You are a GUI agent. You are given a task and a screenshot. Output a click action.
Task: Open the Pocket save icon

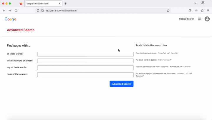point(190,11)
